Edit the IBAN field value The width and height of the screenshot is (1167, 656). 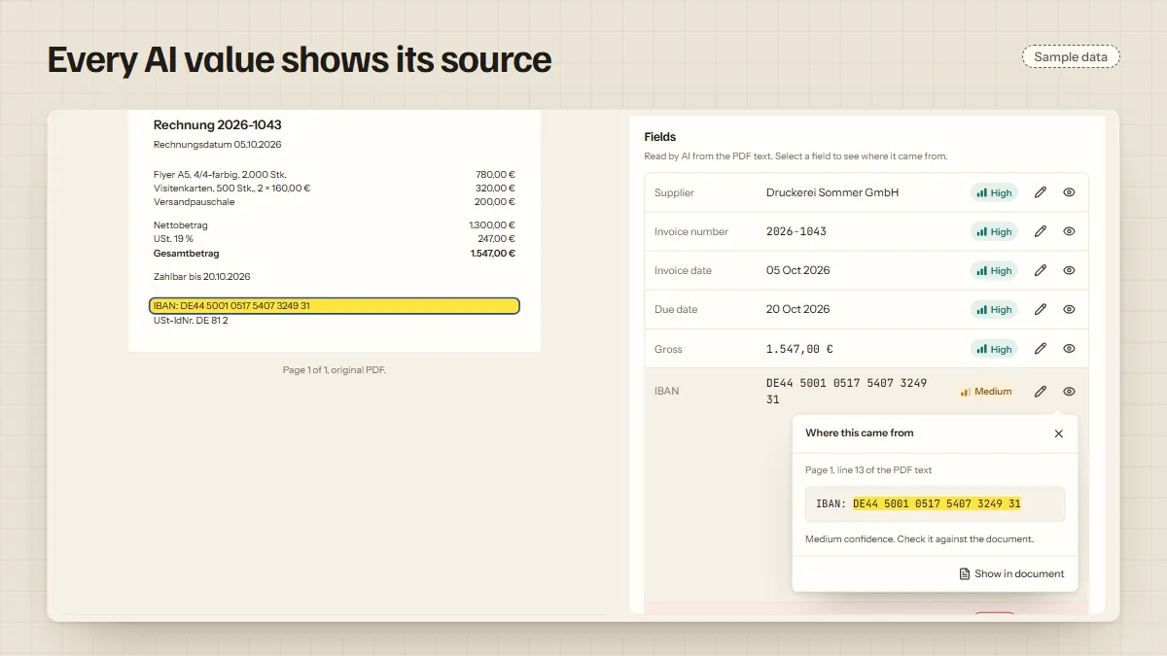tap(1041, 392)
